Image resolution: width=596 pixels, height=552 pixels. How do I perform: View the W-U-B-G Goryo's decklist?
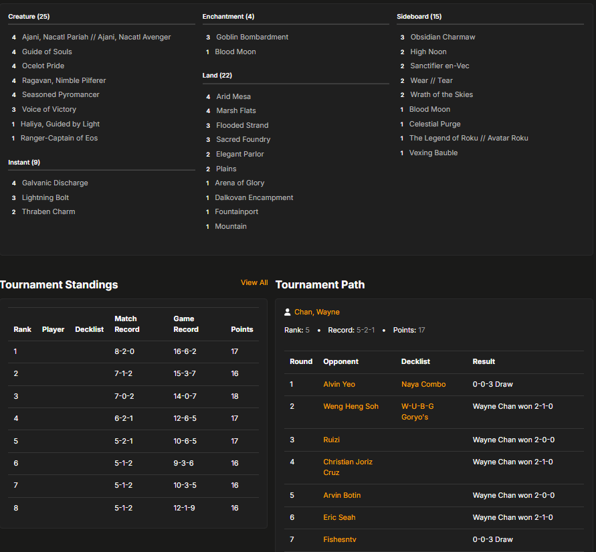point(417,411)
